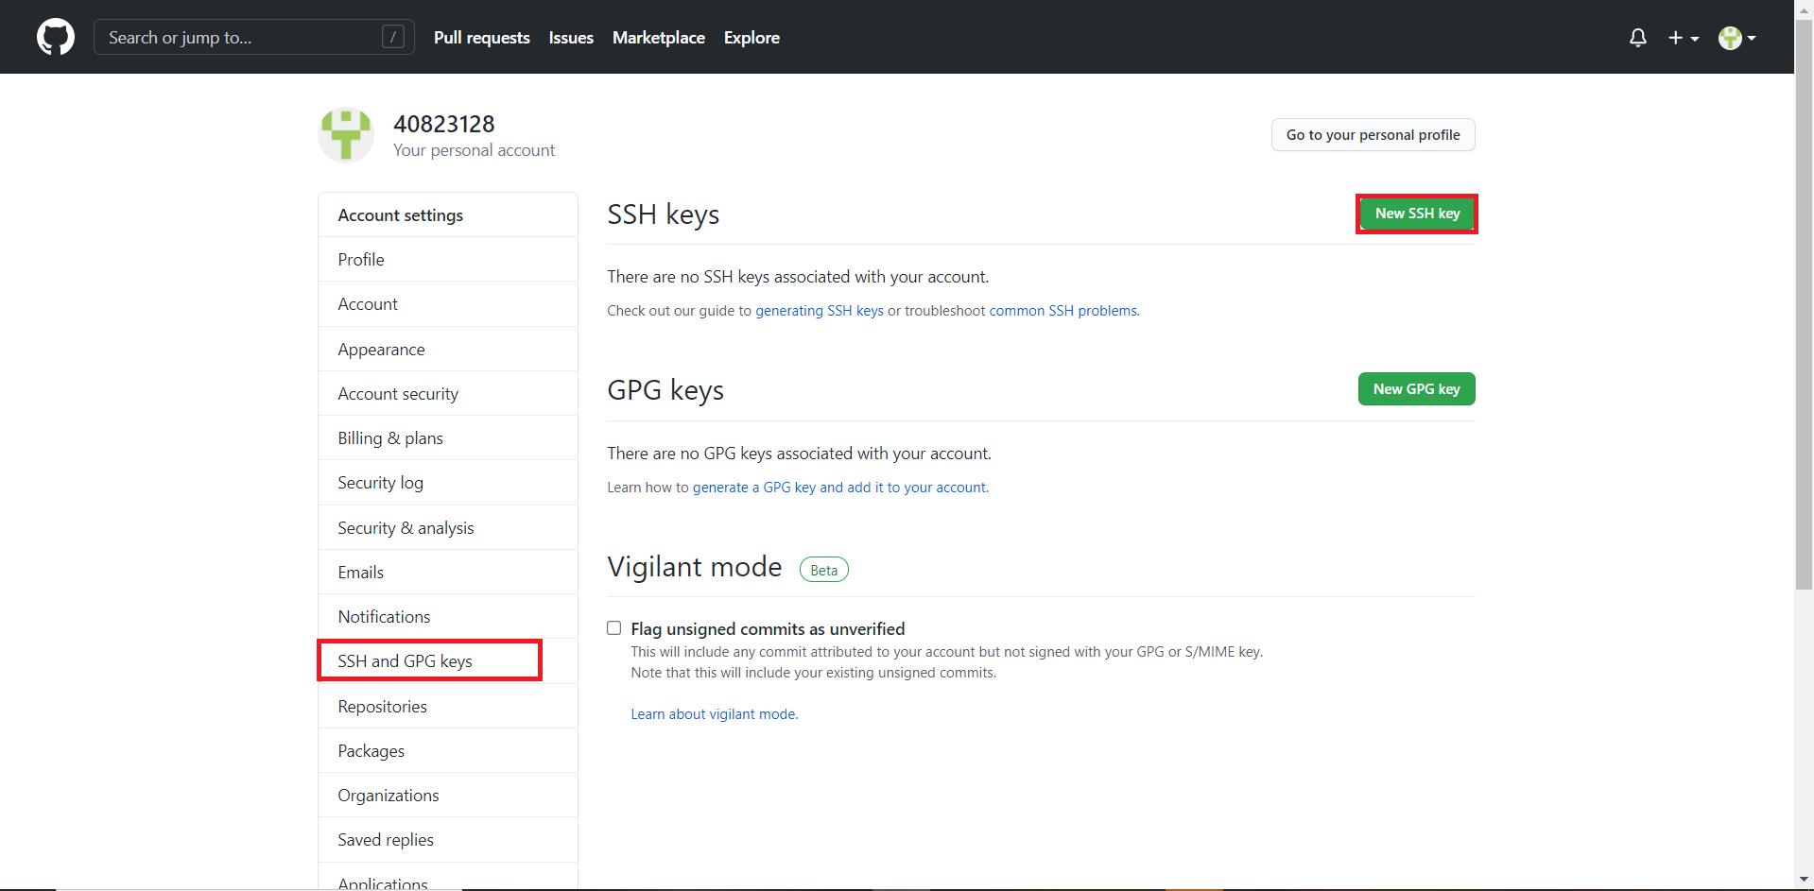Select Account security in sidebar
1814x891 pixels.
(398, 394)
